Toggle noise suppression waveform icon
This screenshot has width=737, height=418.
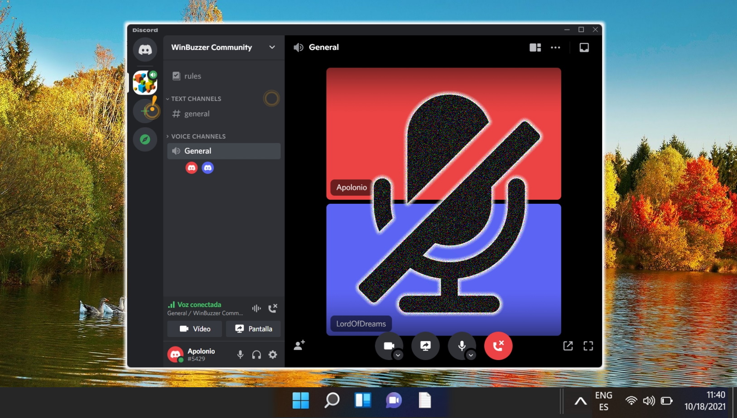[256, 308]
